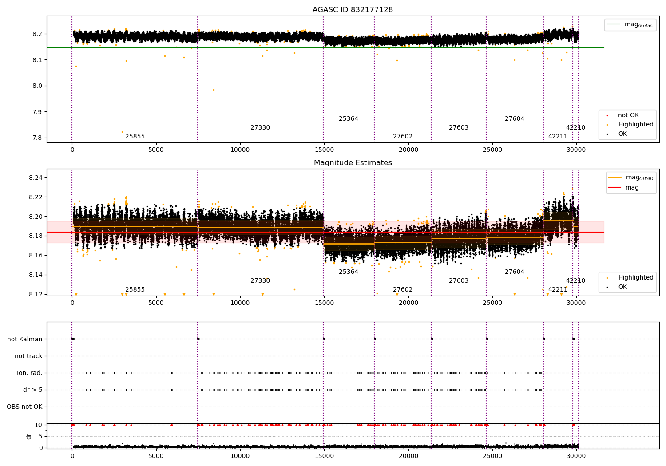Click the 'not Kalman' row label
The image size is (666, 466).
[25, 339]
